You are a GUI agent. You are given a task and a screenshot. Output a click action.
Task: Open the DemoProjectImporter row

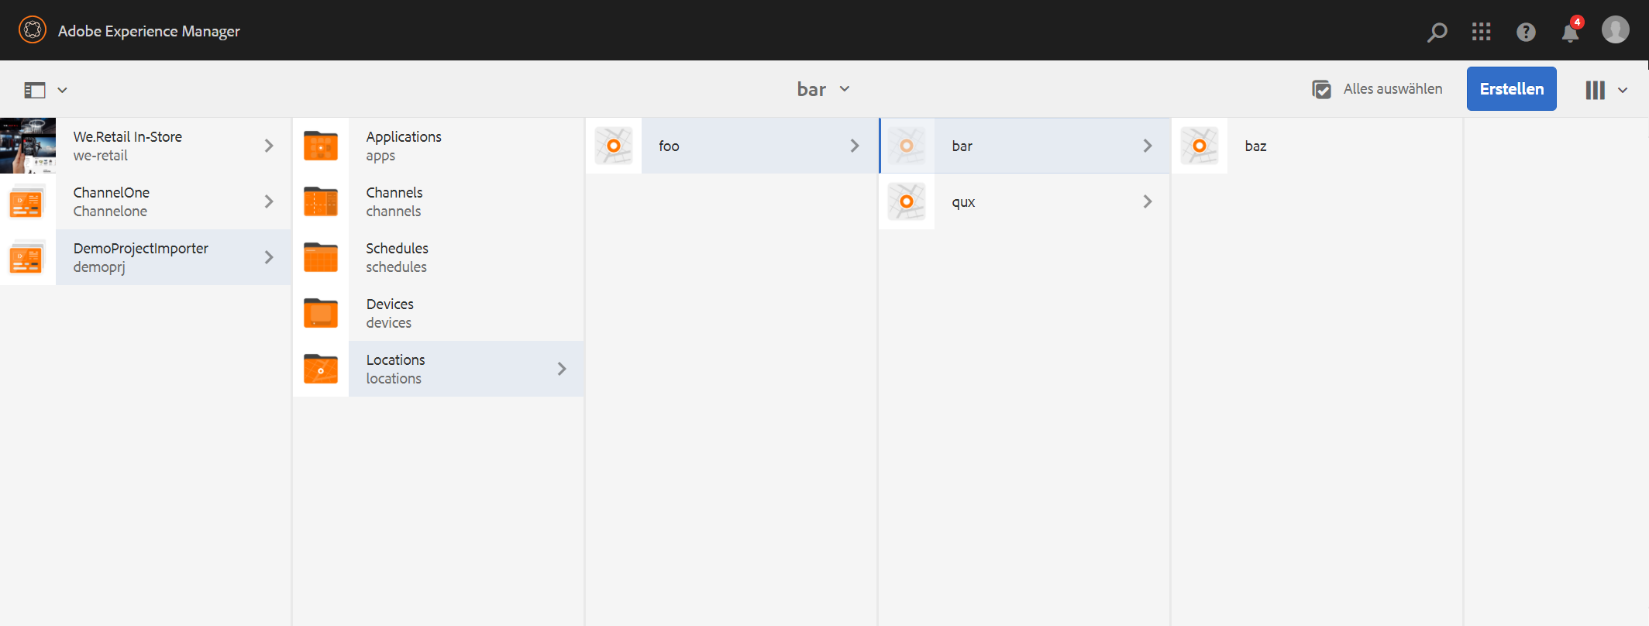146,257
